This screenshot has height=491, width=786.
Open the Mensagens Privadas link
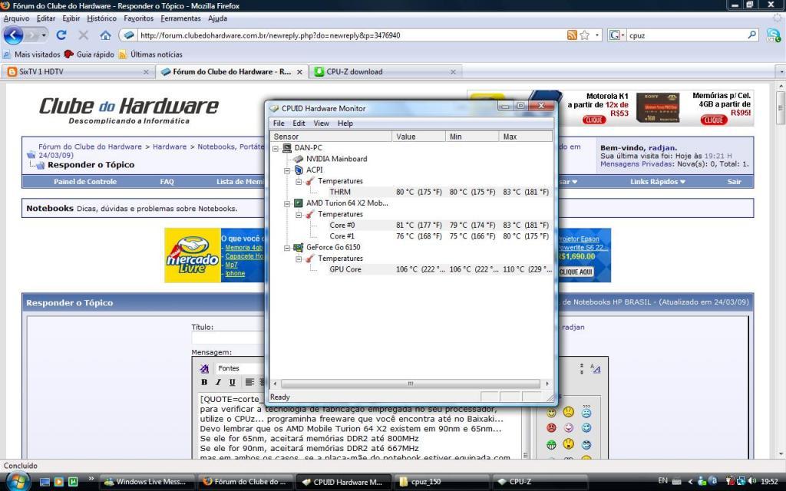point(636,164)
